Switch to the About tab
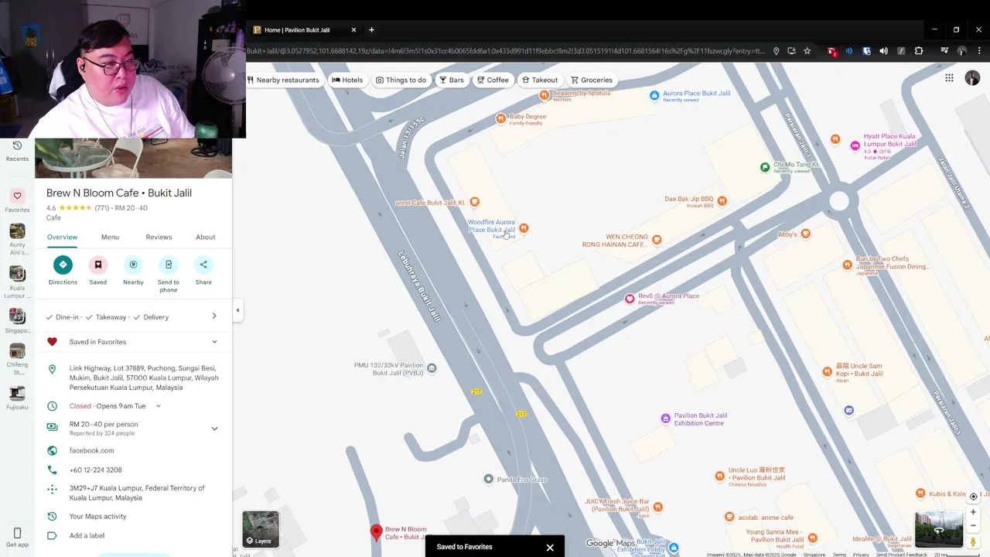 tap(205, 237)
